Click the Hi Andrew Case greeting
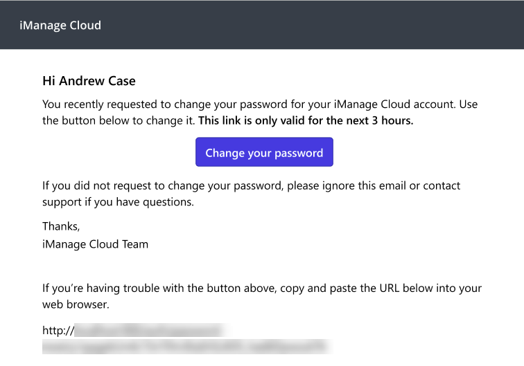Image resolution: width=524 pixels, height=366 pixels. (89, 81)
